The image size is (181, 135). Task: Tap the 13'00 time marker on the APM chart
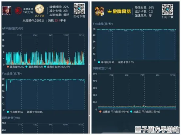(66, 35)
